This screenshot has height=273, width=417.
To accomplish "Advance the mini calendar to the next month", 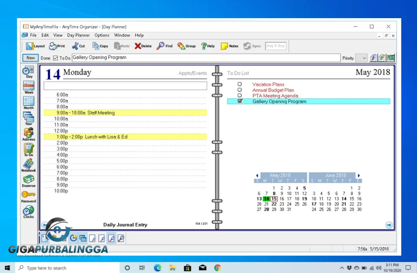I will (359, 175).
